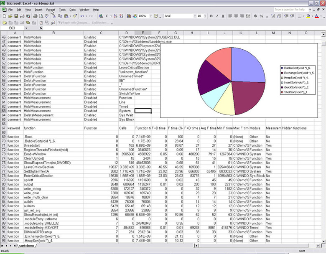Image resolution: width=326 pixels, height=254 pixels.
Task: Click the Fill Color paint bucket
Action: click(x=308, y=16)
